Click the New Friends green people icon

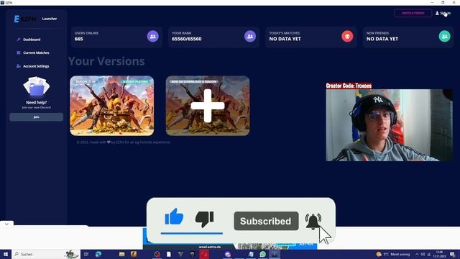(x=444, y=37)
